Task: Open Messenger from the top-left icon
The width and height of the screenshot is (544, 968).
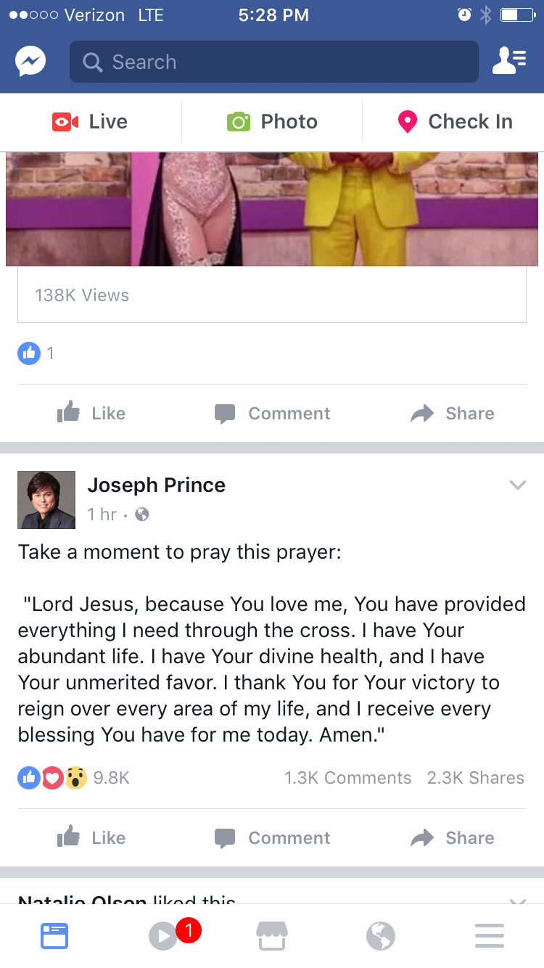Action: (x=30, y=62)
